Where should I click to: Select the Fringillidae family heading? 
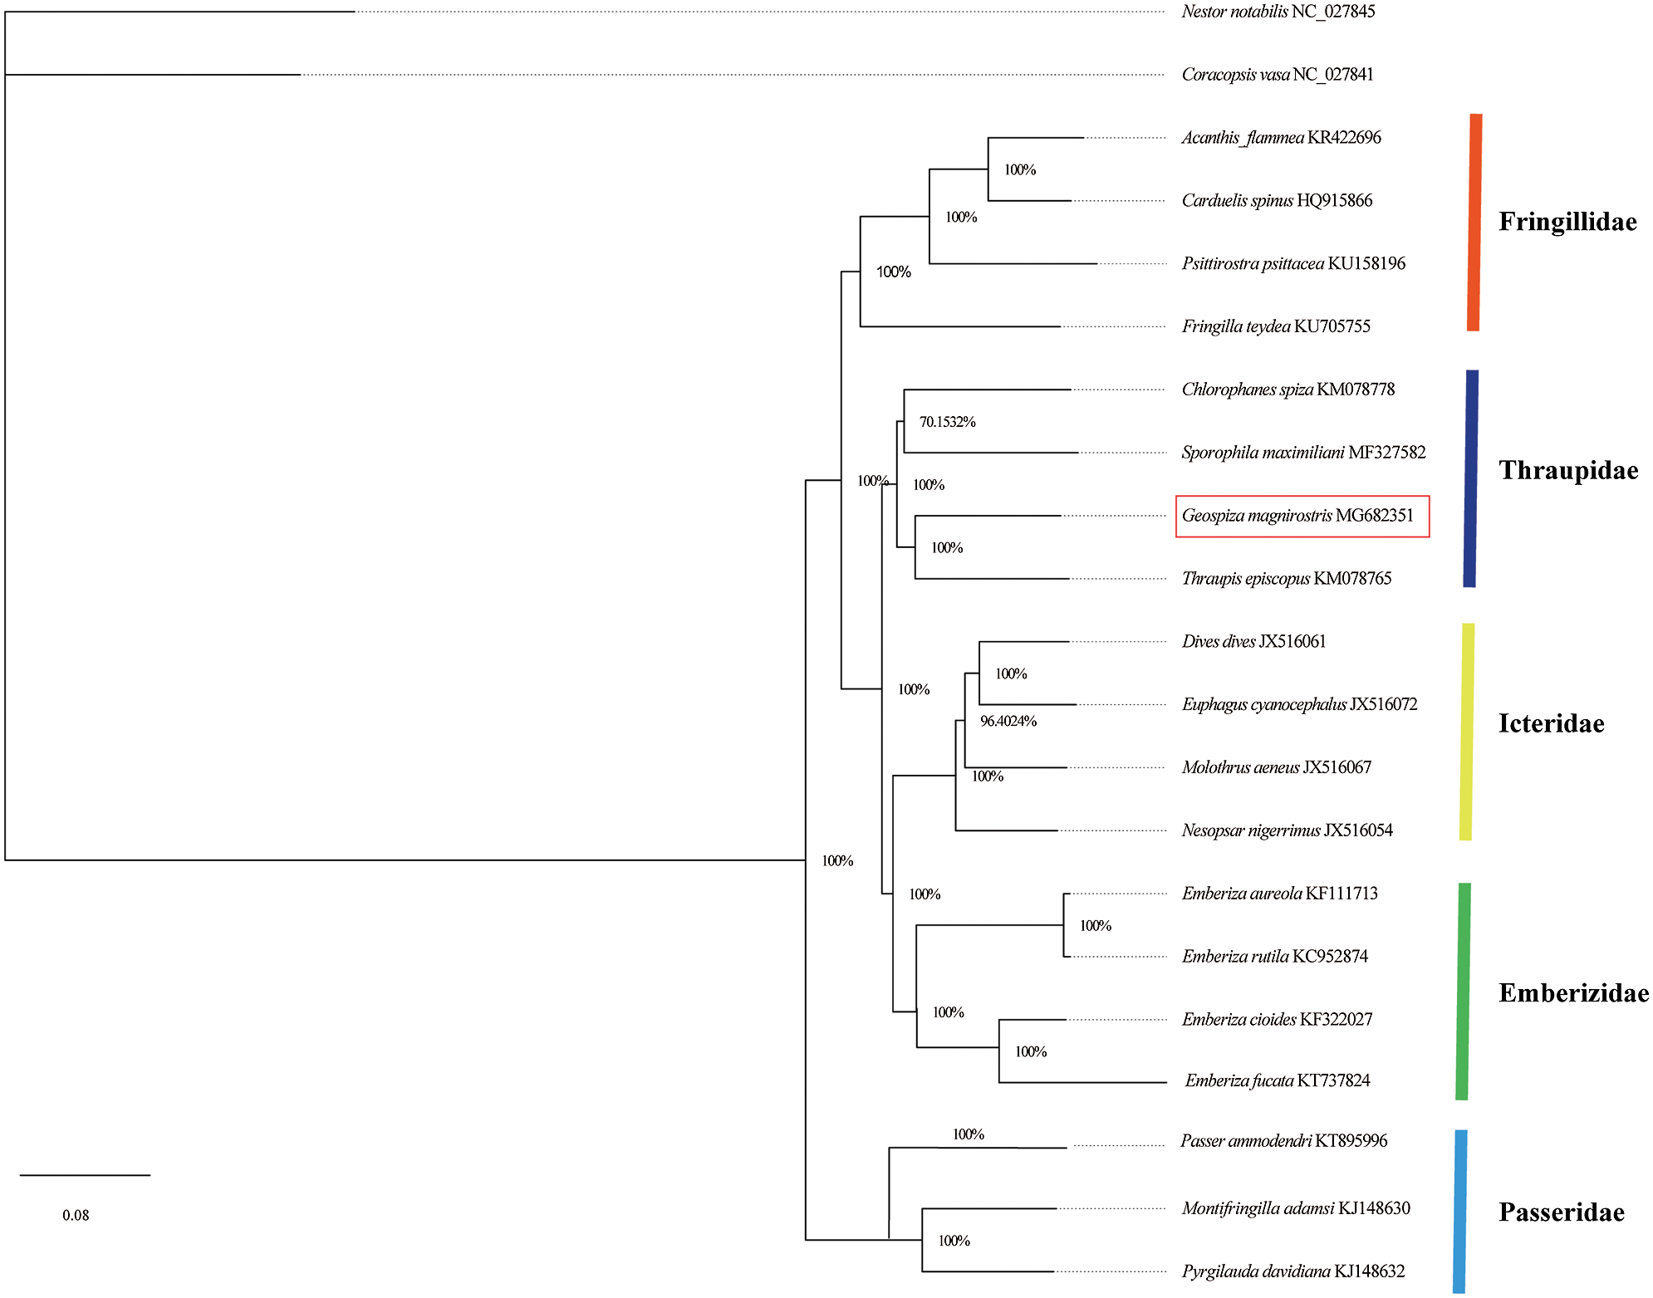[x=1567, y=222]
